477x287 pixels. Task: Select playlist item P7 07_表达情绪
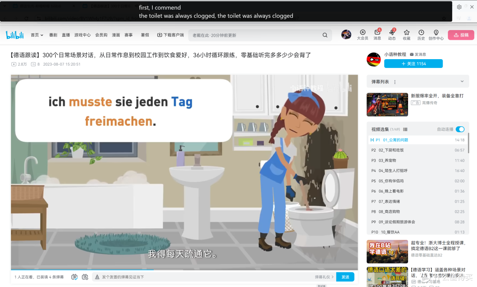coord(417,201)
